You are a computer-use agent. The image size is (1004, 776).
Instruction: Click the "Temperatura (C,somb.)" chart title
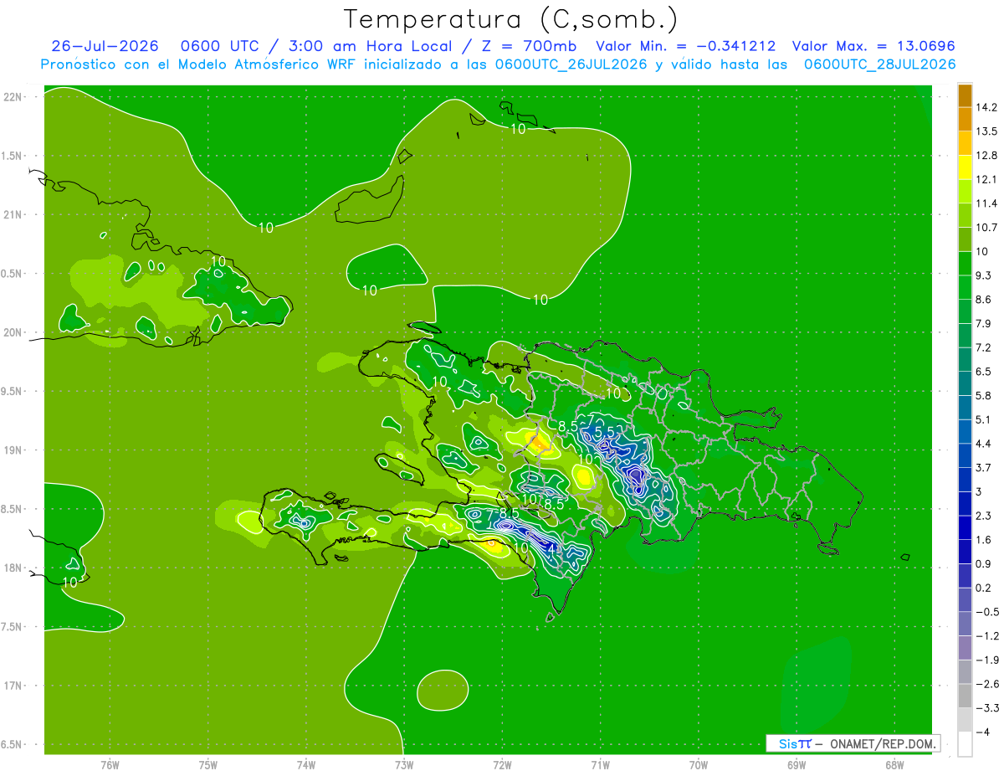tap(511, 19)
